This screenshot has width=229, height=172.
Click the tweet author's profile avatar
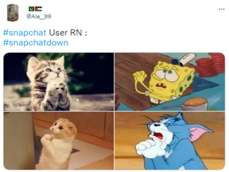pyautogui.click(x=13, y=12)
